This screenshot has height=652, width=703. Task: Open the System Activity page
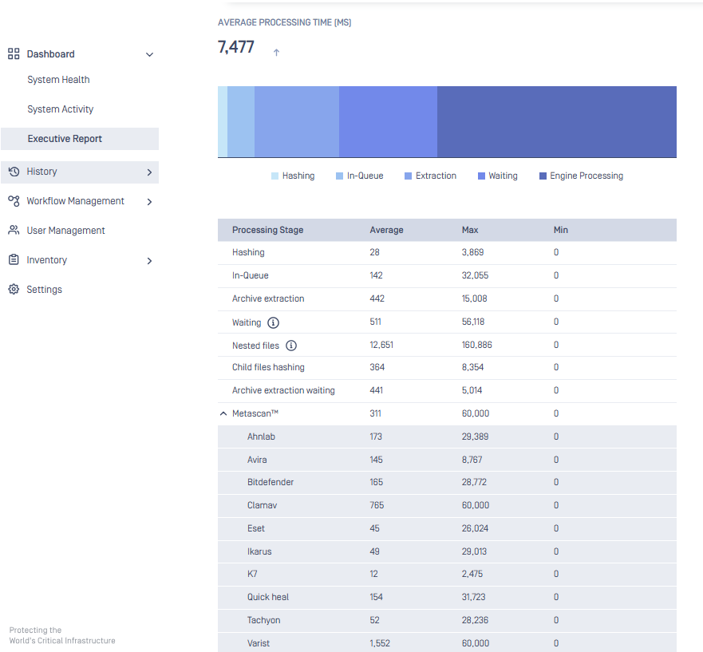[x=61, y=109]
